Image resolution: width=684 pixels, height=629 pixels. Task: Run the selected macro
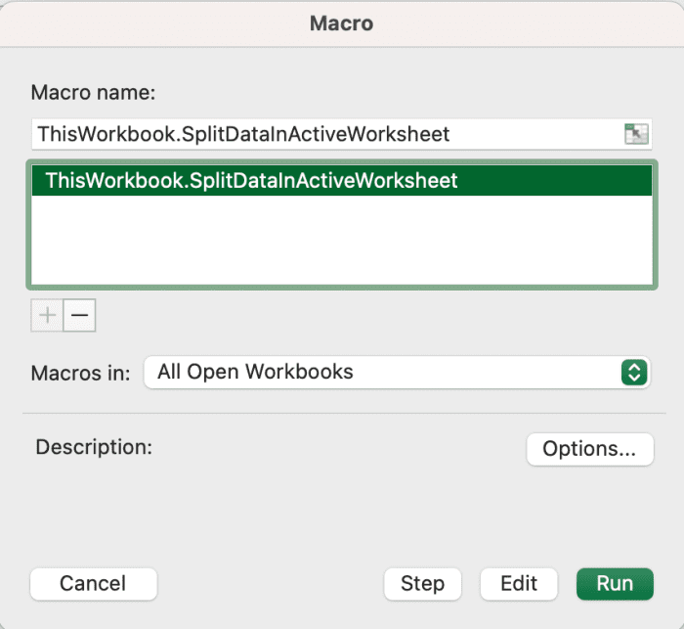pyautogui.click(x=615, y=584)
